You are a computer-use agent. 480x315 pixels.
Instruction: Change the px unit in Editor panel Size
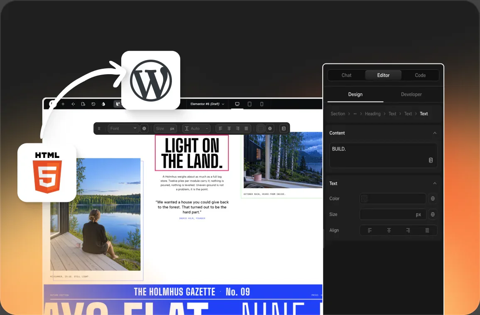coord(419,214)
